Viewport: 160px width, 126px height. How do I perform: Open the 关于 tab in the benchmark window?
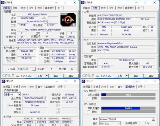140,87
